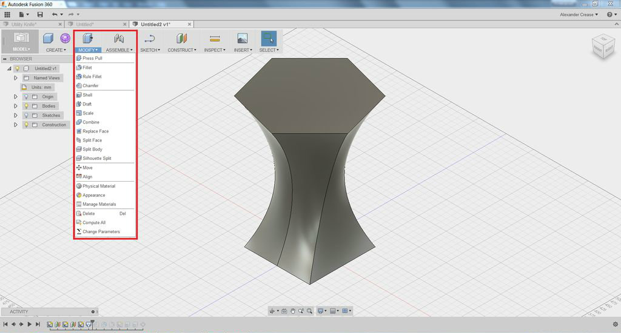Click the Create box icon
This screenshot has width=621, height=333.
[49, 38]
